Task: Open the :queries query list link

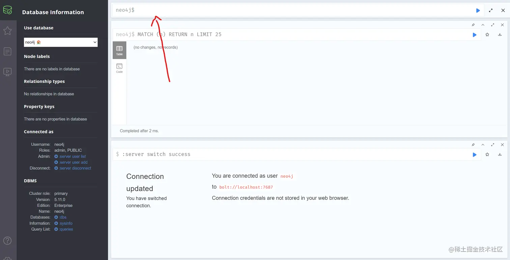Action: click(x=64, y=229)
